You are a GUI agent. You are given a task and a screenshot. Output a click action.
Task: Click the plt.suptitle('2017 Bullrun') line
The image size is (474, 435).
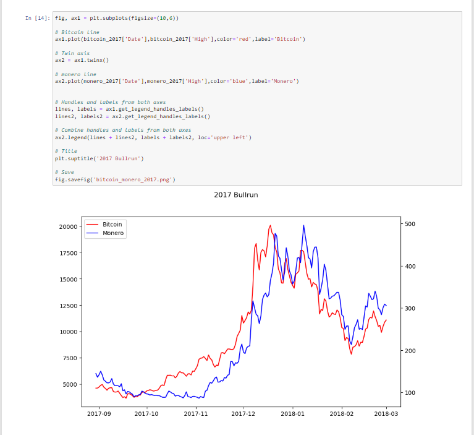click(x=99, y=158)
